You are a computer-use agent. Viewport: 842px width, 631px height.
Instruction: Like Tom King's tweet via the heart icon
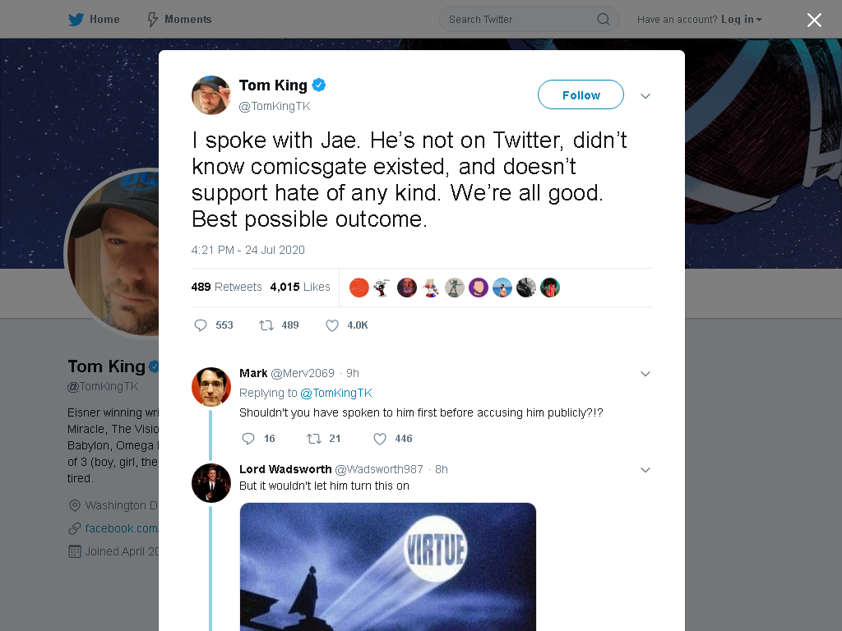(332, 325)
